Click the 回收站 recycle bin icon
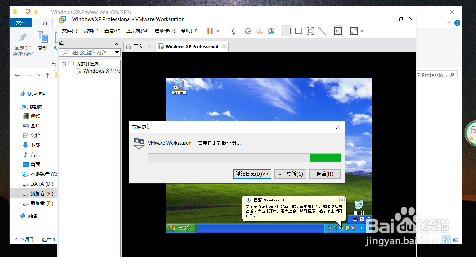476x257 pixels. coord(359,207)
